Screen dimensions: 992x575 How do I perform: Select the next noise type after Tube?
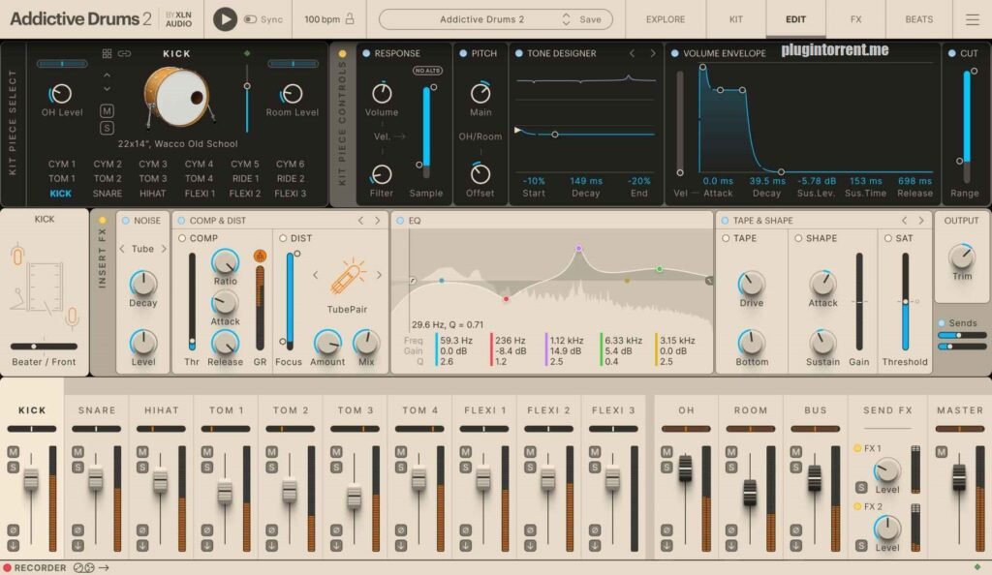click(x=164, y=249)
